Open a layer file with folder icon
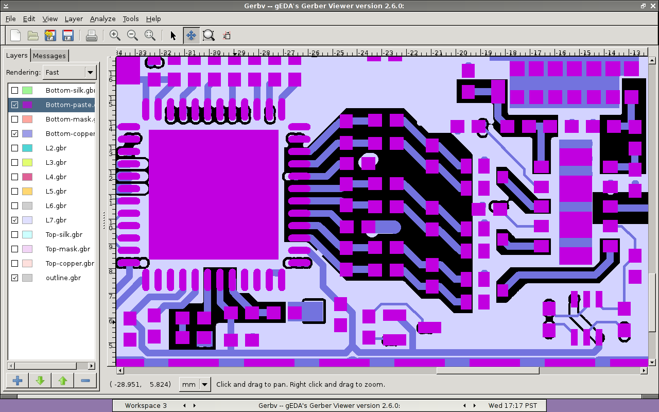The width and height of the screenshot is (659, 412). click(33, 36)
